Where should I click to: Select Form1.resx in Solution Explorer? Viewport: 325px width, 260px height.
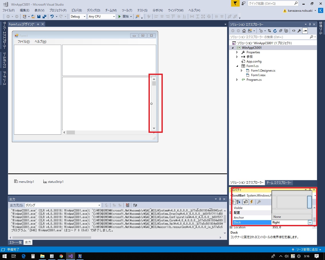258,75
